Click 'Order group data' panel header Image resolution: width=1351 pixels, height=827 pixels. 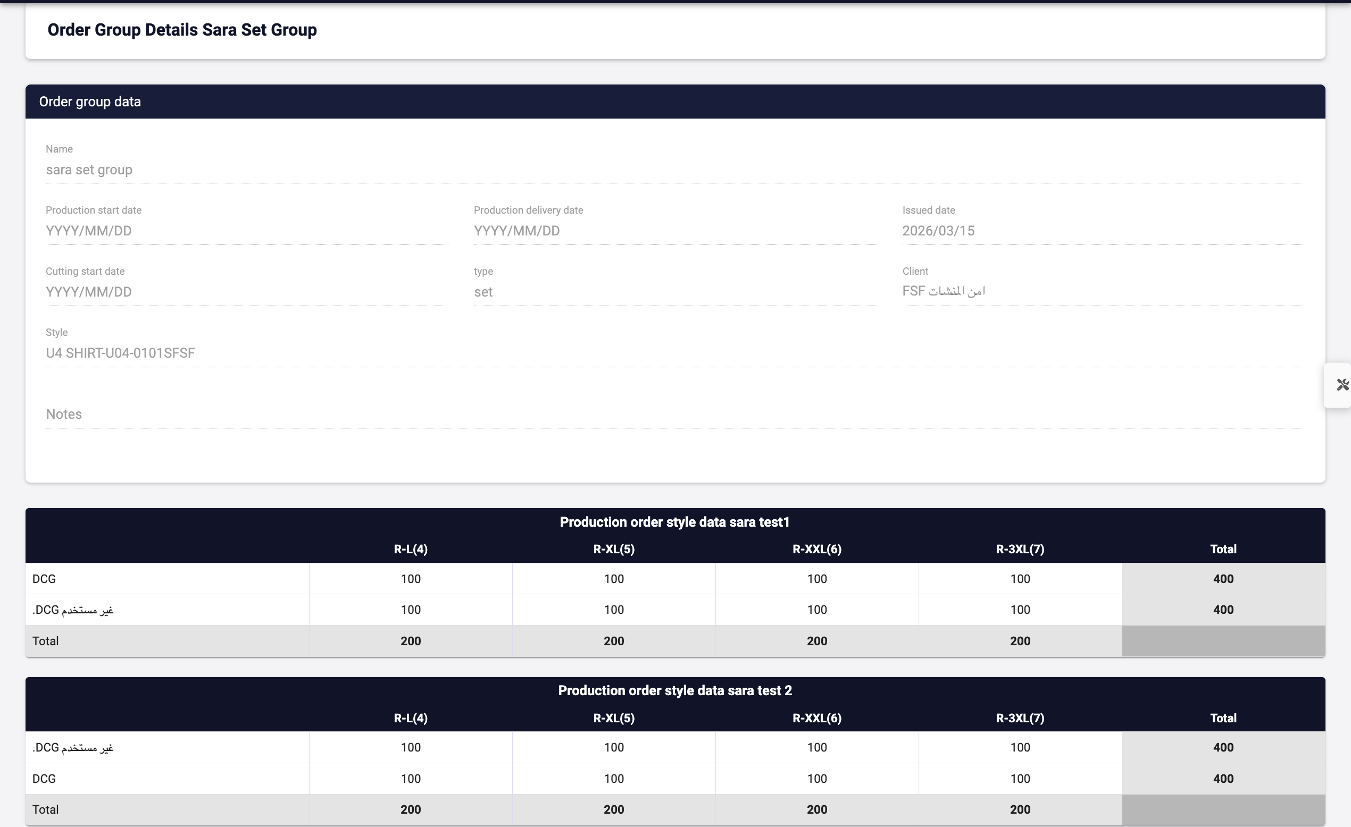click(x=90, y=102)
